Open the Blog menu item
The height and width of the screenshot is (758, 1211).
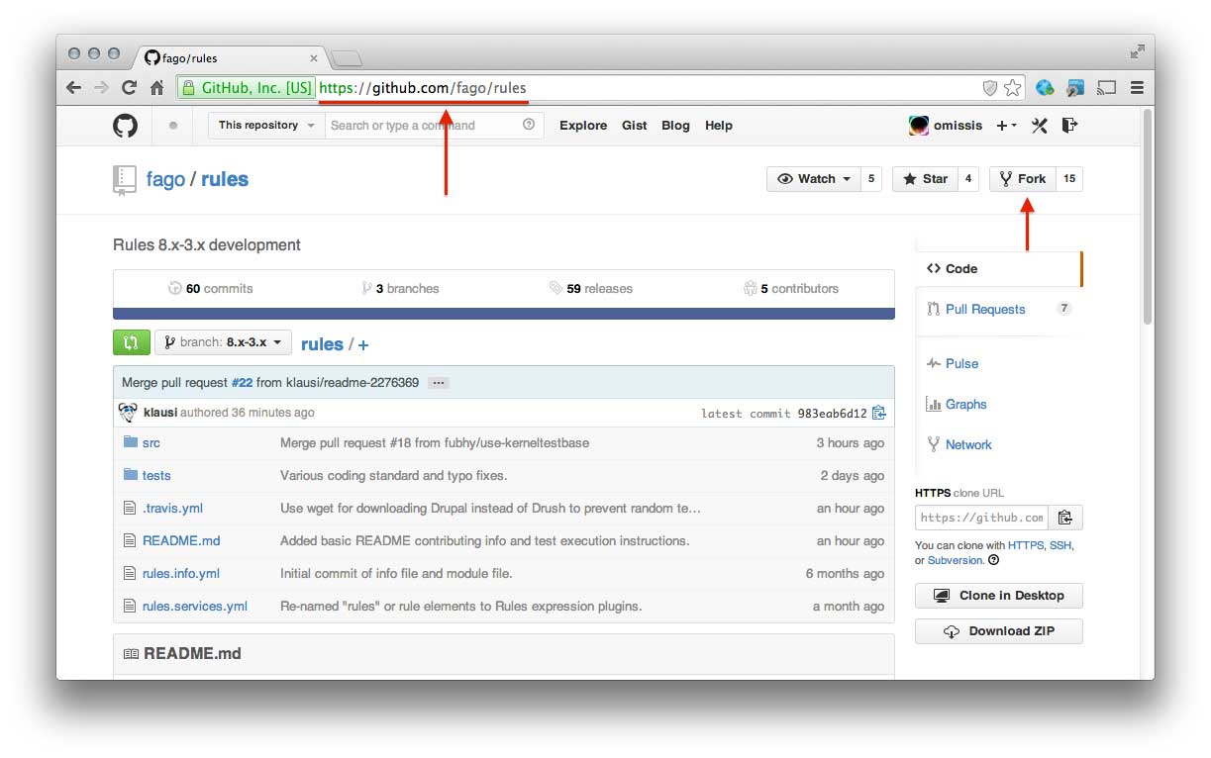[x=675, y=126]
